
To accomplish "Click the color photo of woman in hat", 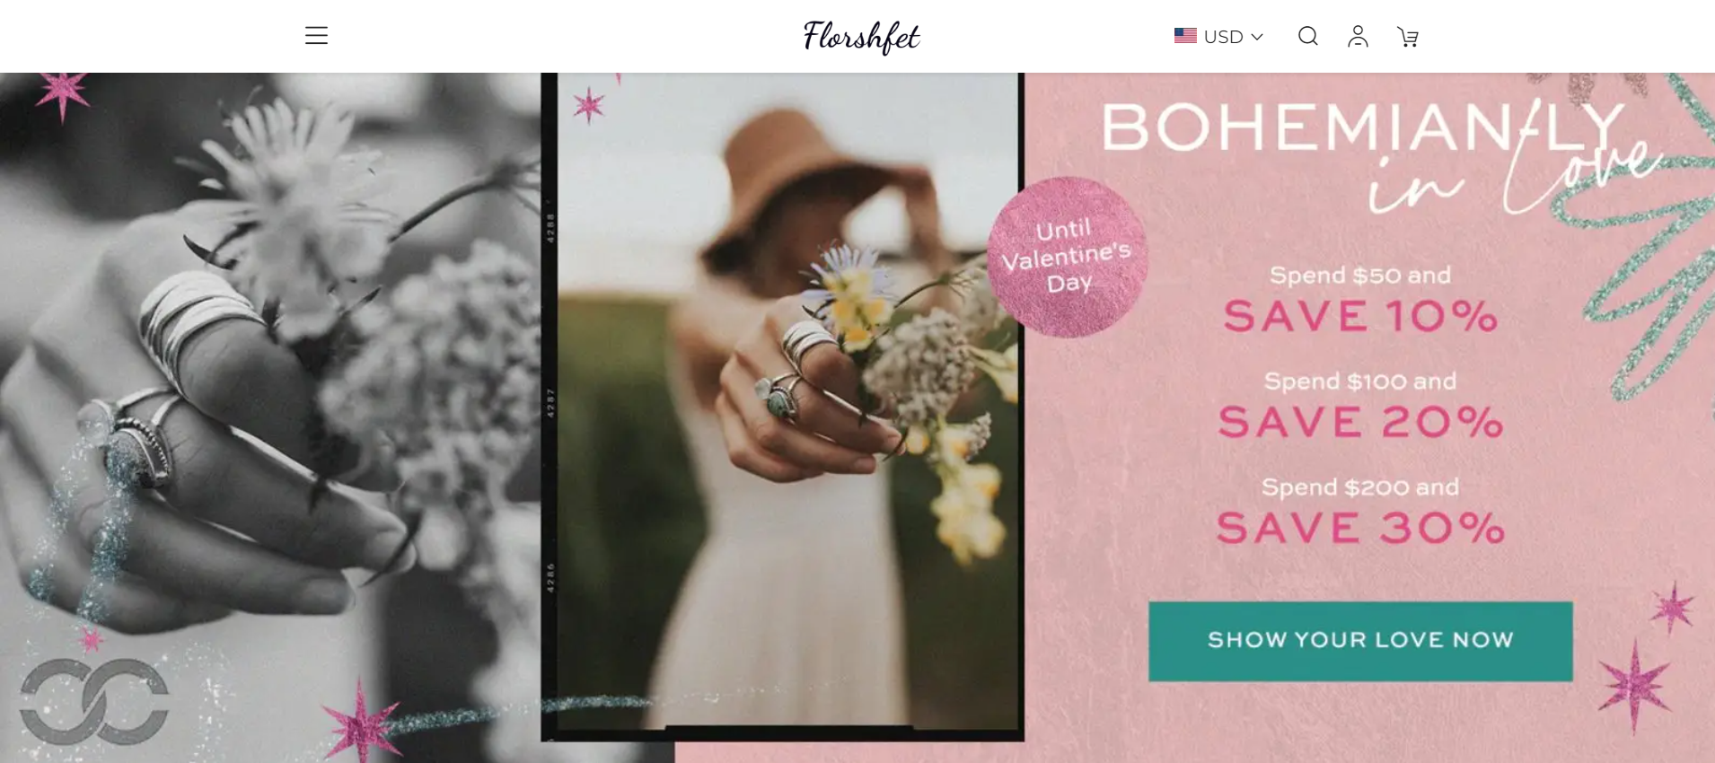I will click(x=782, y=406).
